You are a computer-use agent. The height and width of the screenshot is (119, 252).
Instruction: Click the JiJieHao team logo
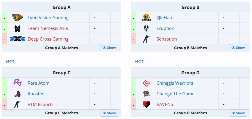click(x=146, y=18)
